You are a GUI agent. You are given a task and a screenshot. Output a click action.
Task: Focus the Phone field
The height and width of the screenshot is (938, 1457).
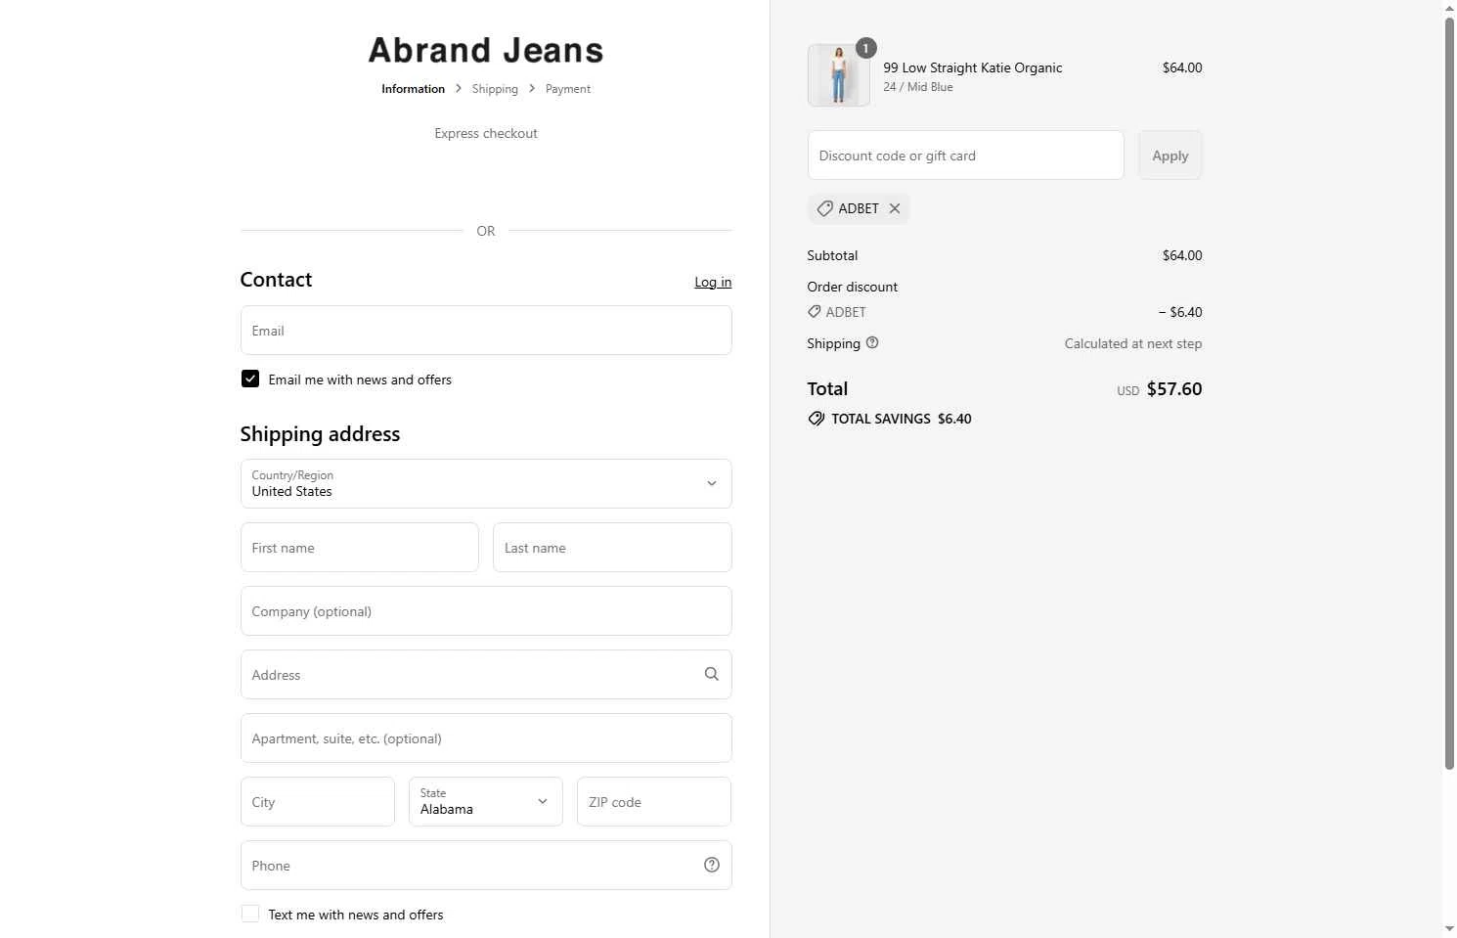[486, 865]
